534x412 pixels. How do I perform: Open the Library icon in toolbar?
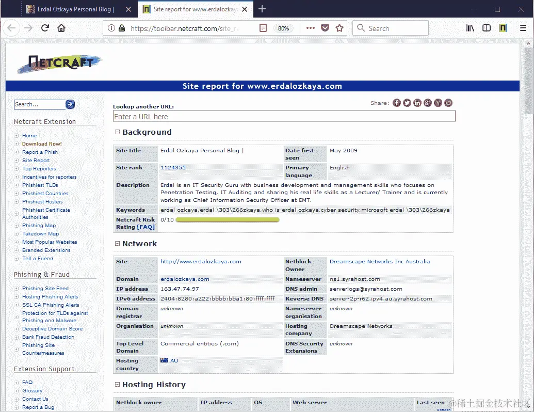click(x=470, y=28)
